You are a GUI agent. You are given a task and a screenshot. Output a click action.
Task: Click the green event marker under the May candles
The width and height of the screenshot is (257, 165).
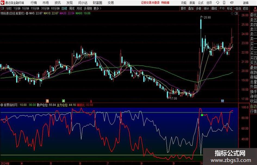click(x=63, y=101)
